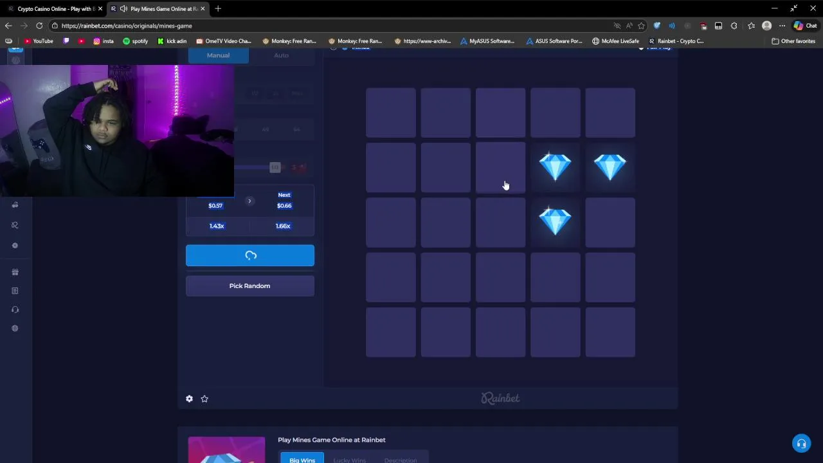
Task: Reload the page with the refresh icon
Action: tap(39, 26)
